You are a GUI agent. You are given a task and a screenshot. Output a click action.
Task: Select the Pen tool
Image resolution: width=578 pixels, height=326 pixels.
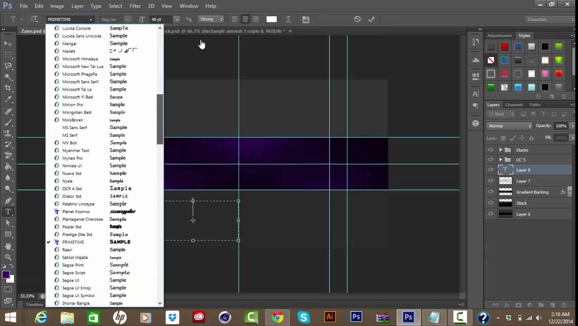8,201
